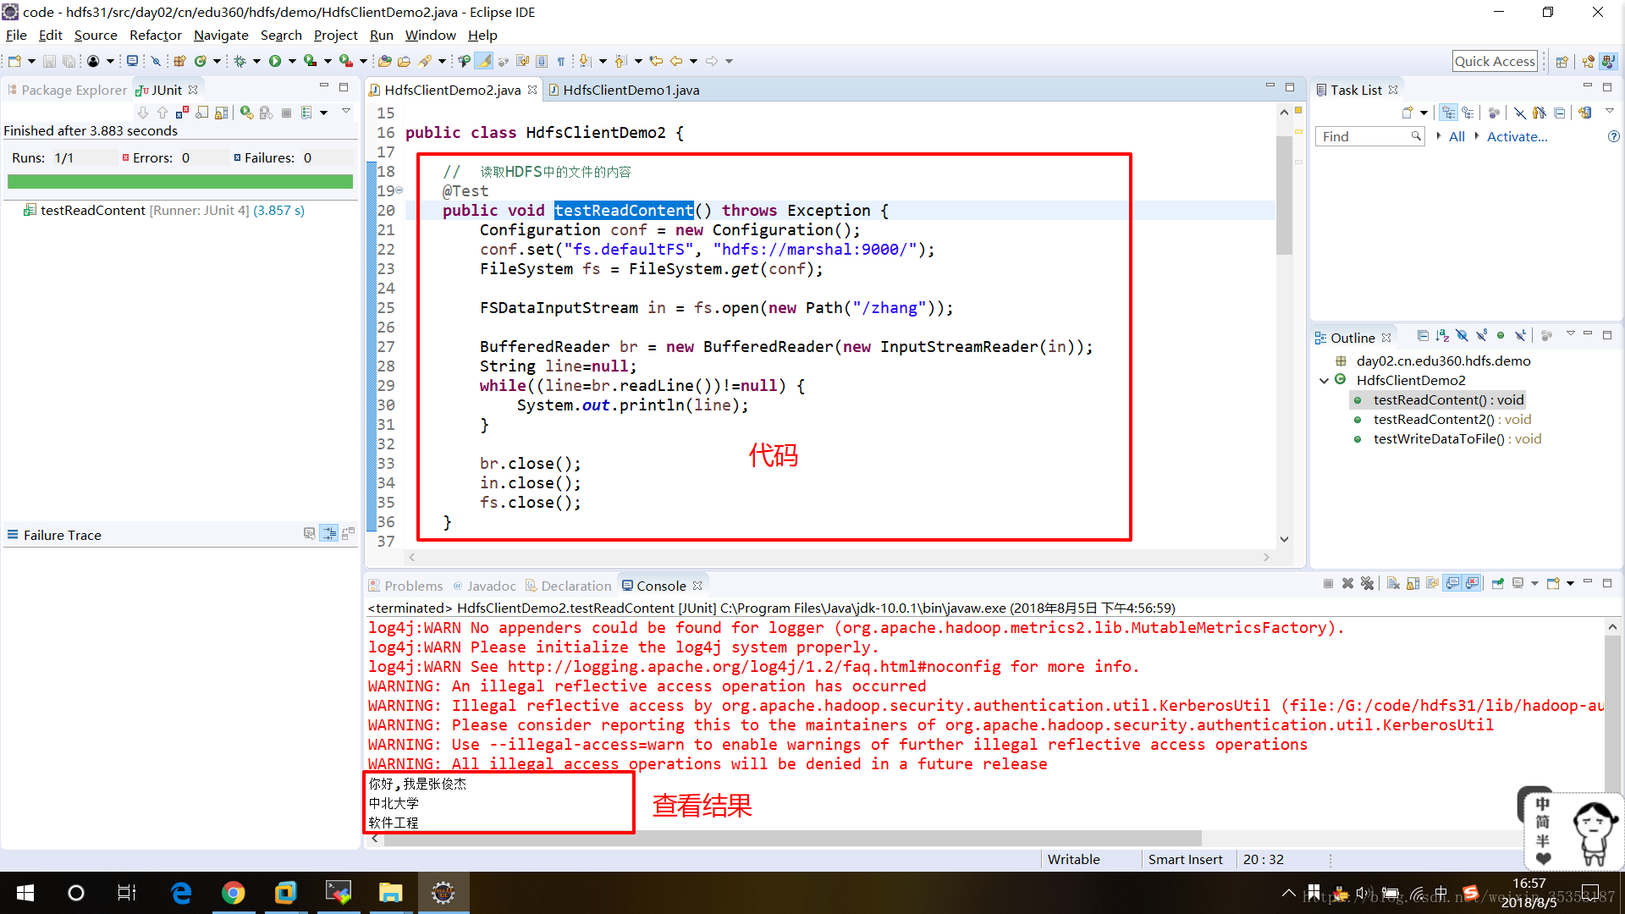Viewport: 1625px width, 914px height.
Task: Click Collapse All icon in Outline view
Action: pos(1423,336)
